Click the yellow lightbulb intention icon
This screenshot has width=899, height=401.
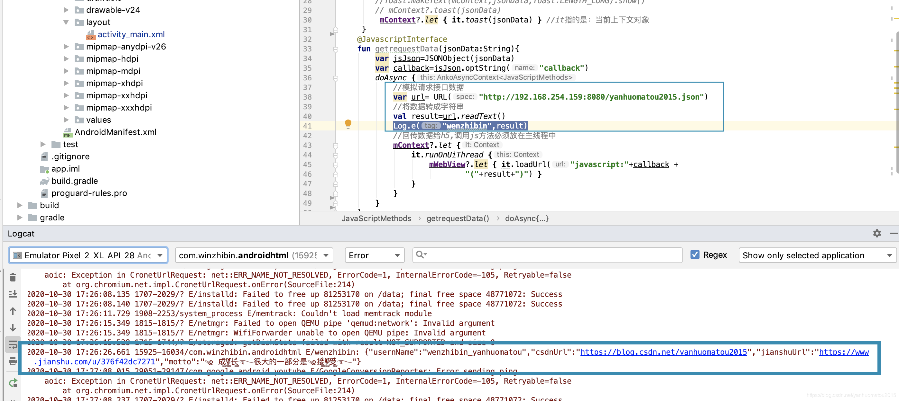point(348,124)
